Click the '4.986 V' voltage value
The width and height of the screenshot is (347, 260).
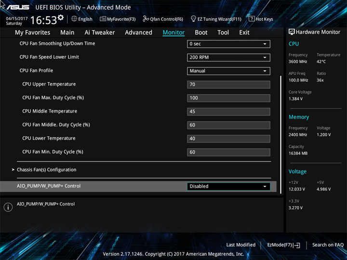323,189
